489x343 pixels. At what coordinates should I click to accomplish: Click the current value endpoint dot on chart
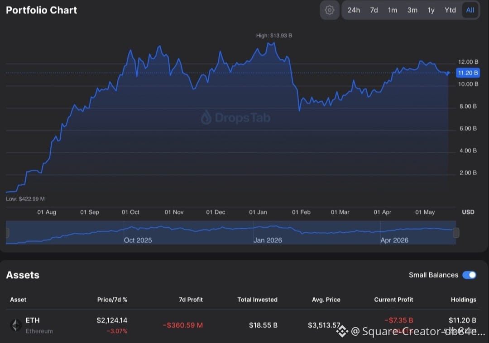[448, 73]
